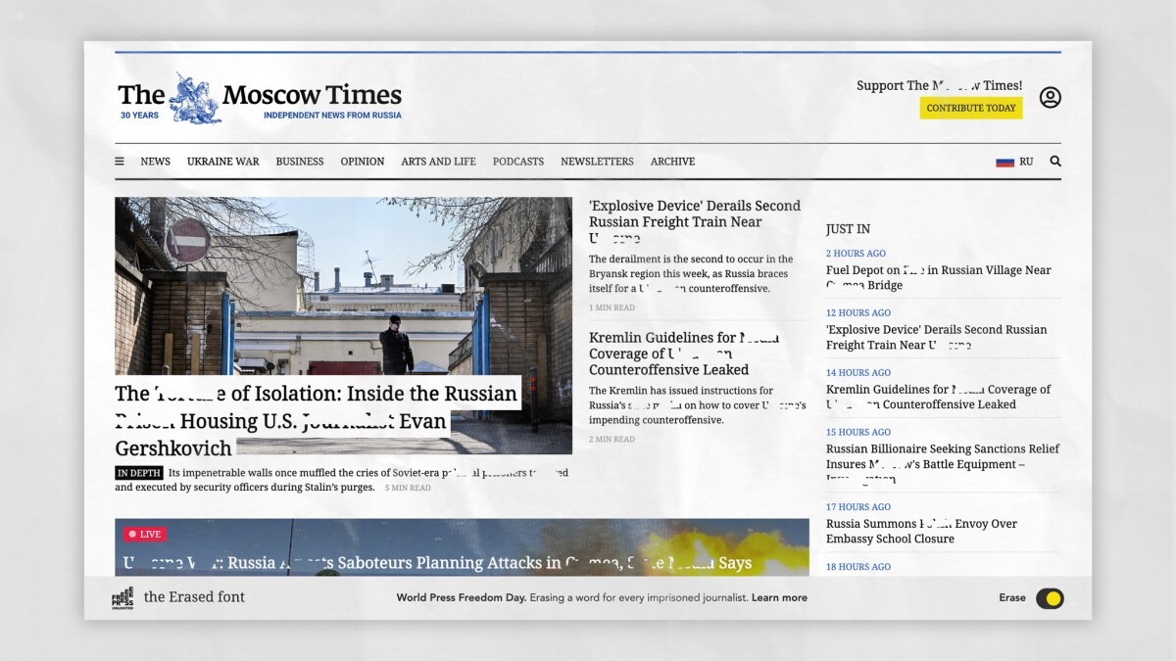Viewport: 1176px width, 661px height.
Task: Click the JUST IN heading
Action: point(848,229)
